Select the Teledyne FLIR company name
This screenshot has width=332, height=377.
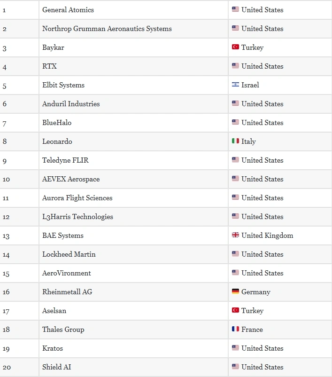[x=65, y=160]
